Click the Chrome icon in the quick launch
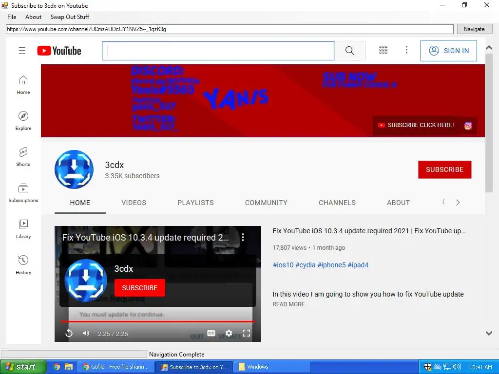This screenshot has width=499, height=374. [57, 367]
